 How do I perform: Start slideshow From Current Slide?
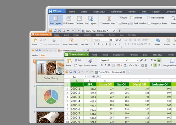click(71, 42)
